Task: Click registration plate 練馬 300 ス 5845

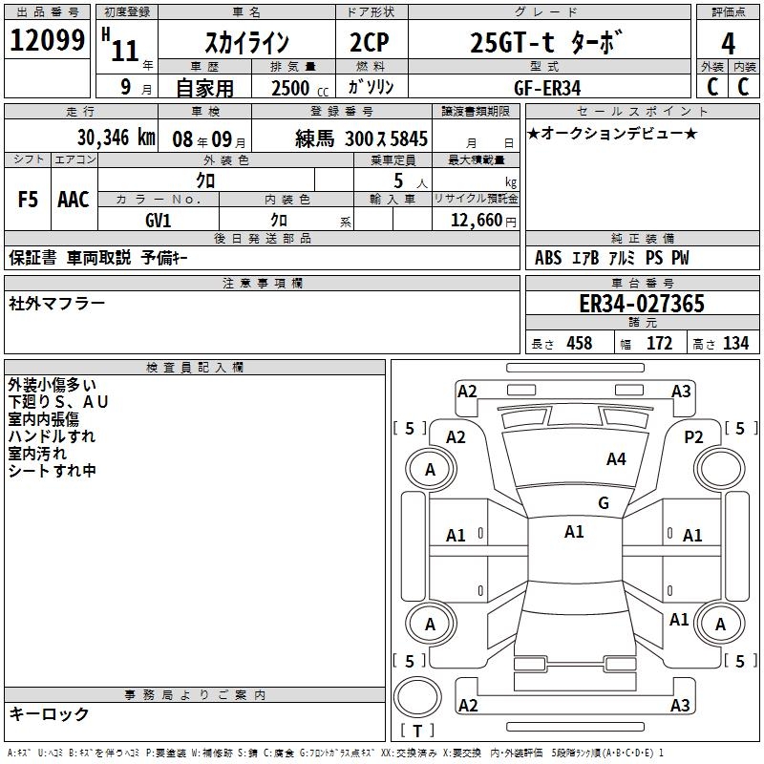Action: (361, 138)
